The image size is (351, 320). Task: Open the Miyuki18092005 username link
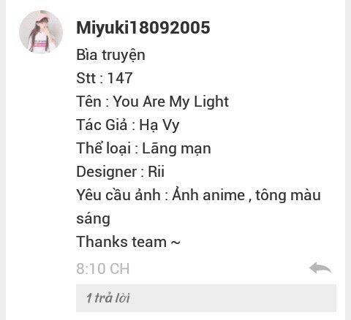(143, 28)
